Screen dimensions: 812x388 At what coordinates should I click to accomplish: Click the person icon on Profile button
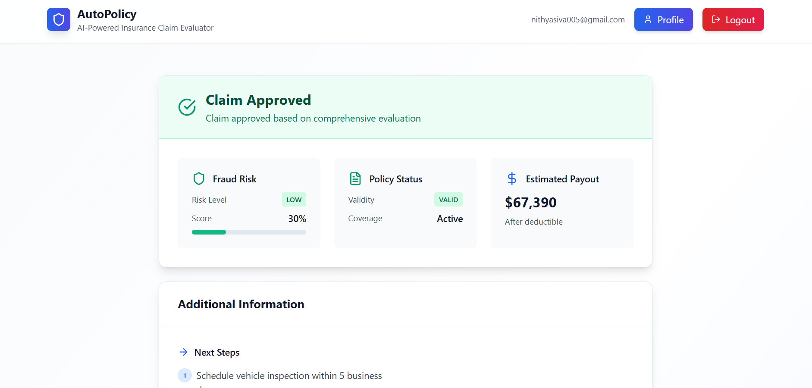(648, 19)
